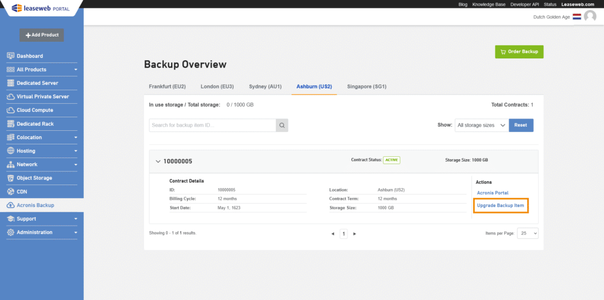Click the Contract Term value 12 months
Image resolution: width=604 pixels, height=300 pixels.
[x=388, y=199]
